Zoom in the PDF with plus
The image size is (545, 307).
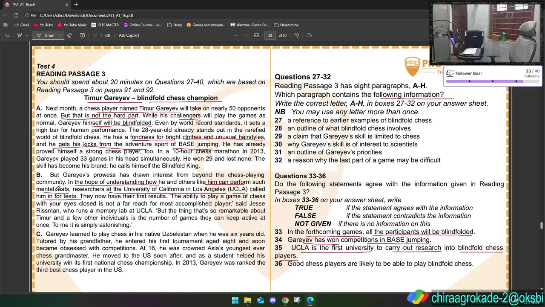(246, 35)
